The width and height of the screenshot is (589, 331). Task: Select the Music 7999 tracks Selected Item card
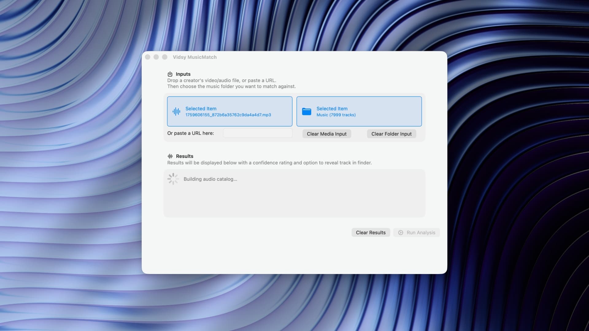(x=359, y=111)
